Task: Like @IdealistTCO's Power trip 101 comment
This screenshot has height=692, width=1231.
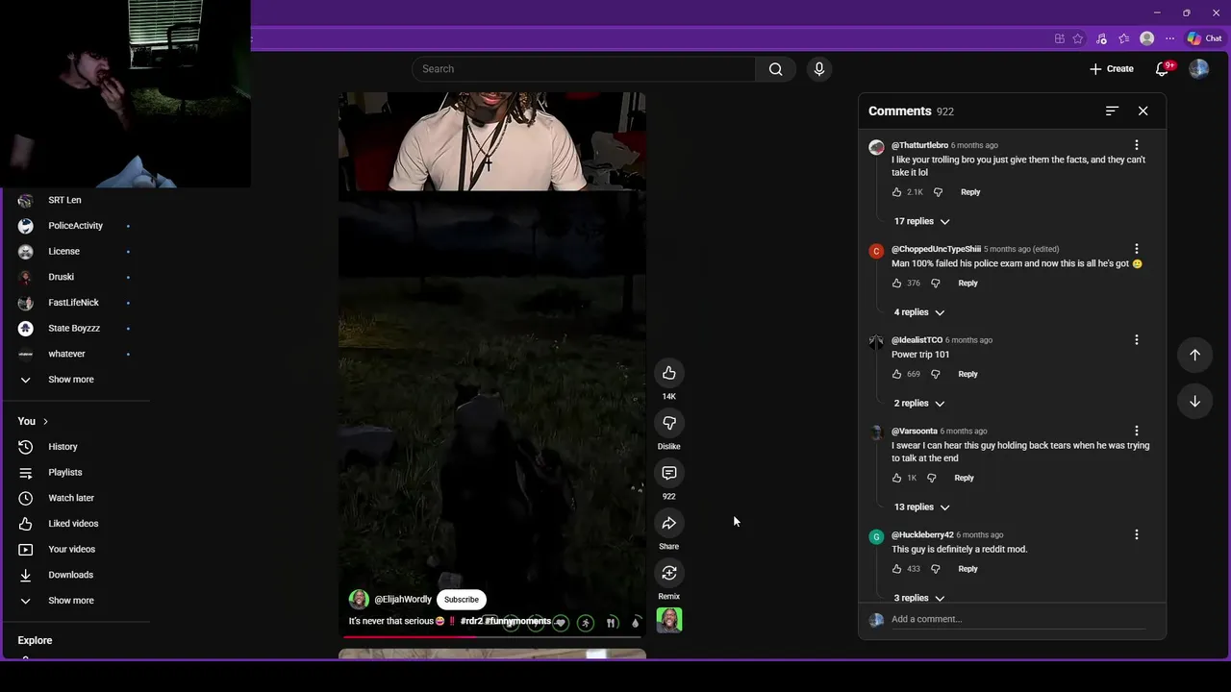Action: click(897, 374)
